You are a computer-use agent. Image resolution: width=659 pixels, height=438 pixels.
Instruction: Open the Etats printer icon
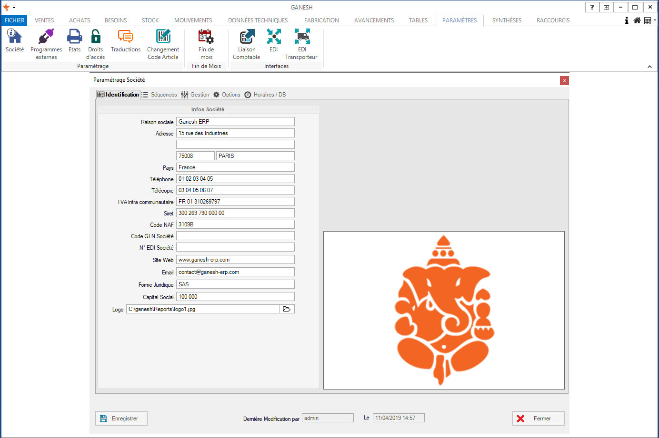click(74, 37)
